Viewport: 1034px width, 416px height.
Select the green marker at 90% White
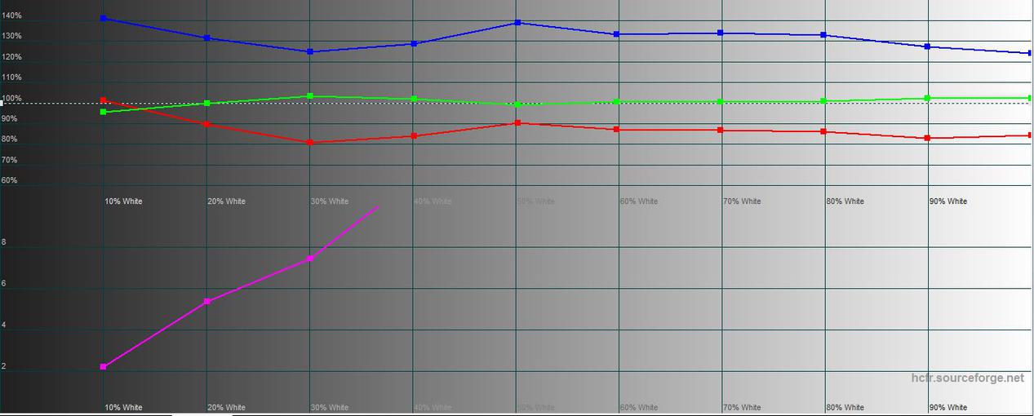pyautogui.click(x=928, y=98)
